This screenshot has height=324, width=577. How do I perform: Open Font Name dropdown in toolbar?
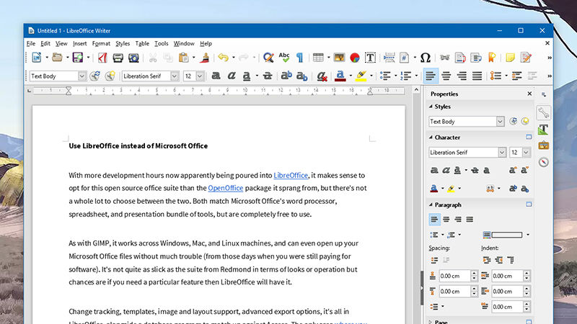pos(175,76)
